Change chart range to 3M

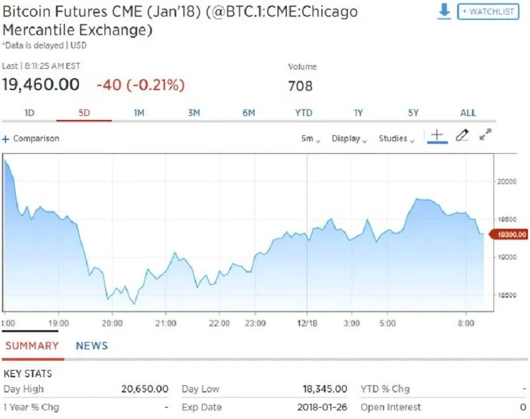pos(193,113)
